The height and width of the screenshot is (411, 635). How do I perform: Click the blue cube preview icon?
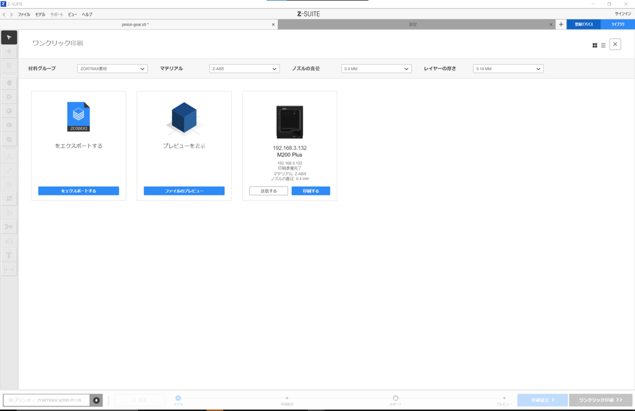pyautogui.click(x=184, y=118)
